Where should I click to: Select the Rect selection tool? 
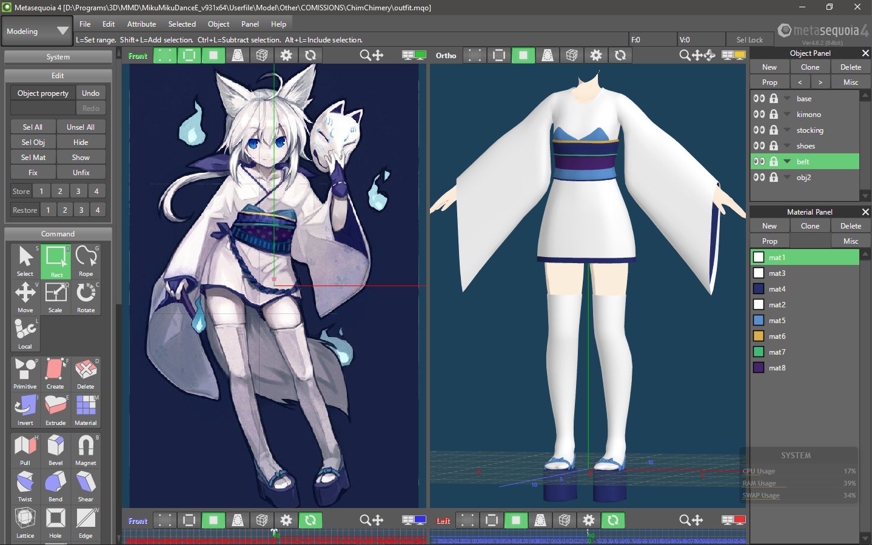pyautogui.click(x=56, y=261)
